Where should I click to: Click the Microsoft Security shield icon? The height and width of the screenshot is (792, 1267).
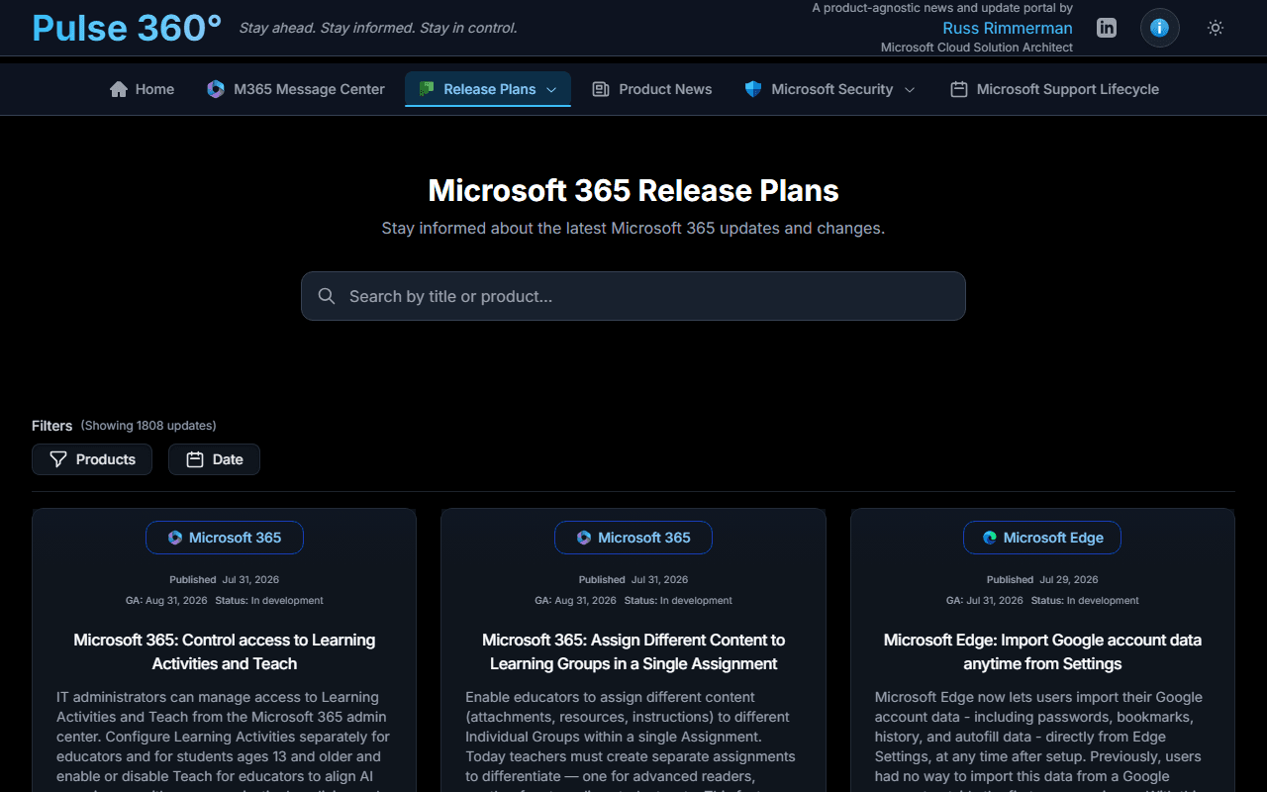point(753,89)
